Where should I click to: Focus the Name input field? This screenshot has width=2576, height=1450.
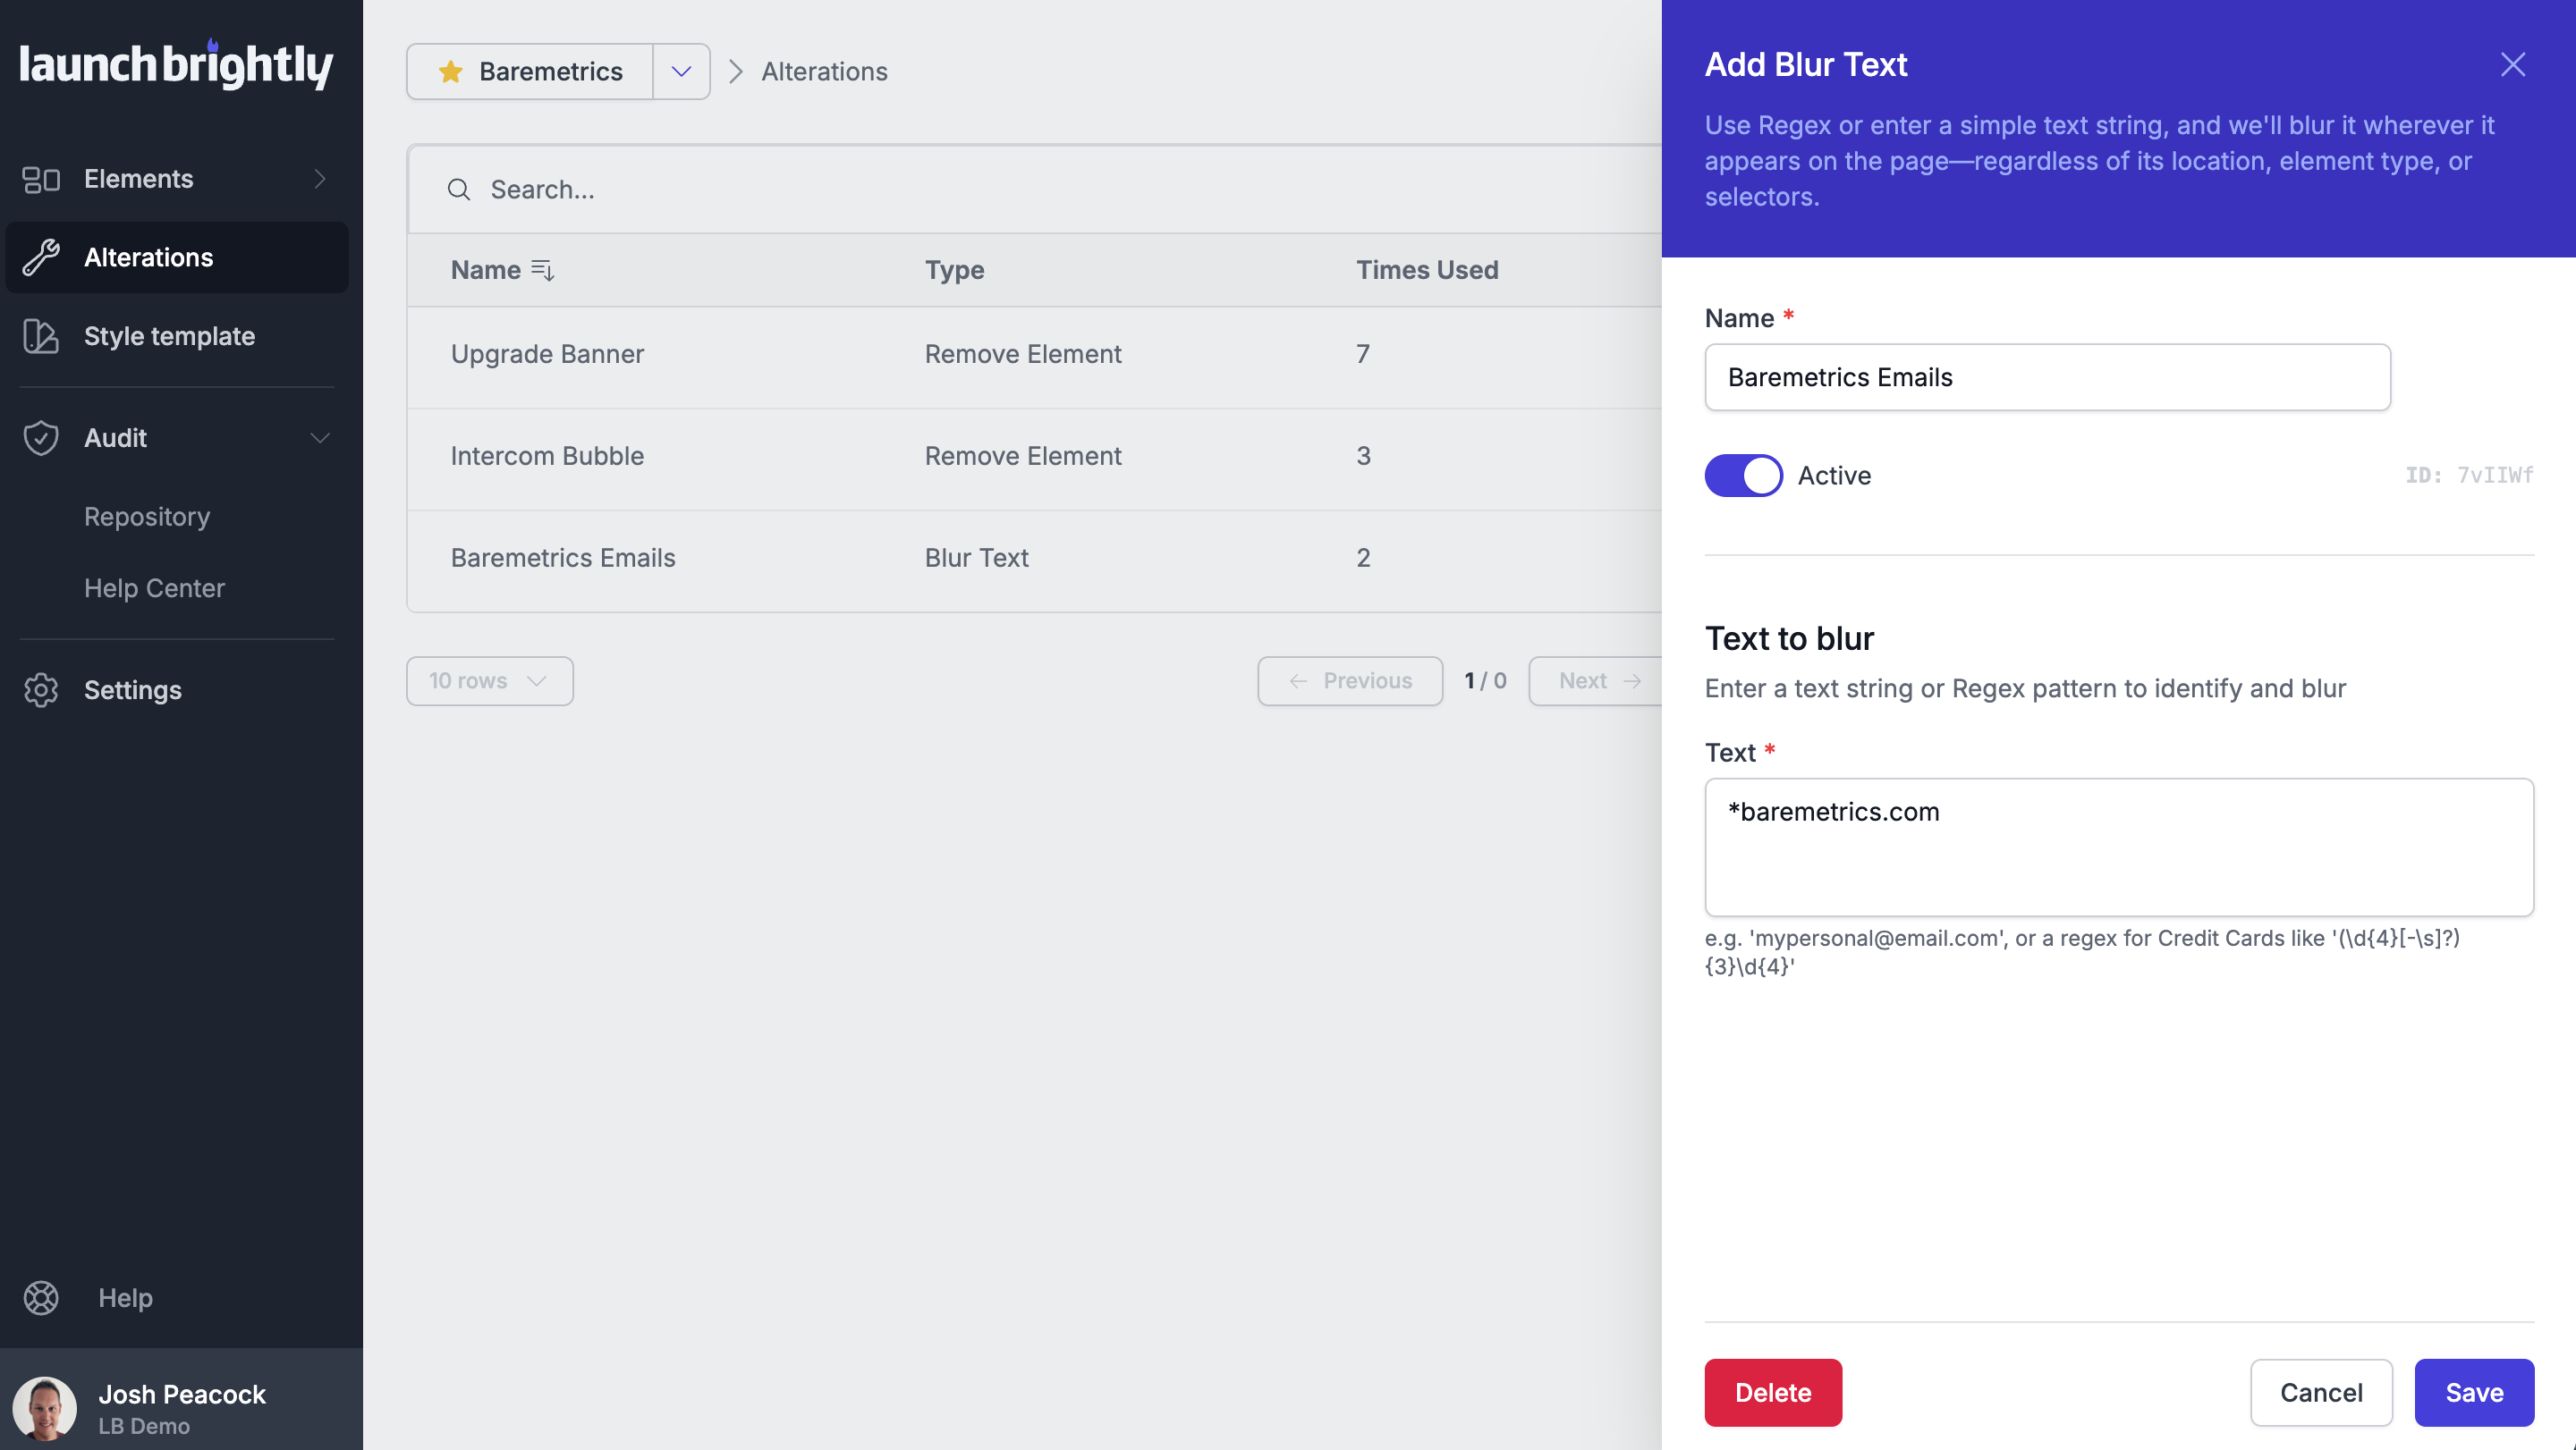2047,376
